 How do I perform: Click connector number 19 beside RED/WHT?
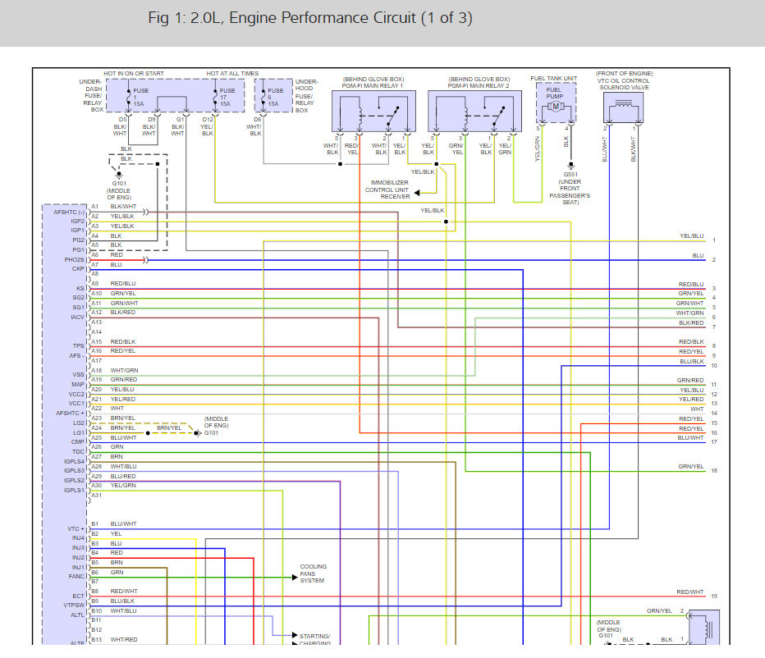[714, 596]
